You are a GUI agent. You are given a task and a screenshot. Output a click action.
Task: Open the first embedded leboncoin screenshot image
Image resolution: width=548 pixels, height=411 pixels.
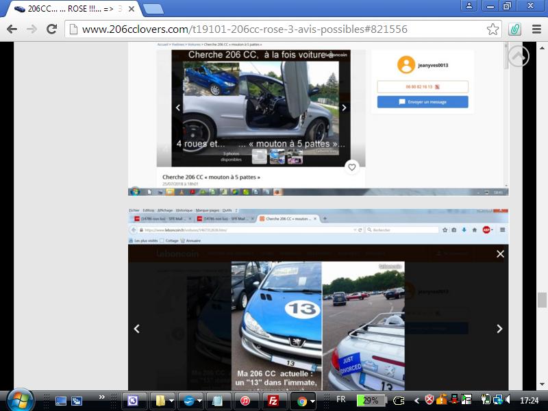tap(318, 119)
